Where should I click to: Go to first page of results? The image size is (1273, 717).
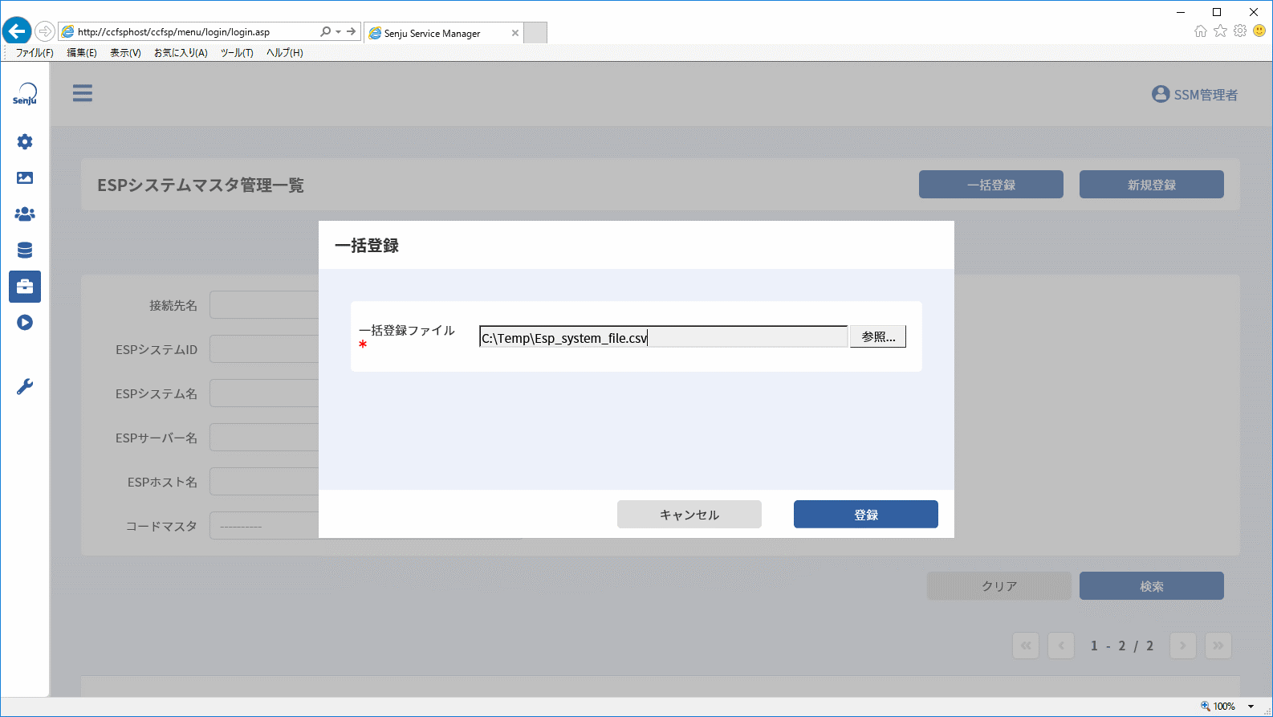click(1026, 646)
